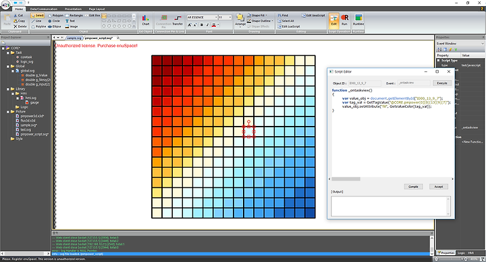Toggle the Select tool
The height and width of the screenshot is (262, 486).
pyautogui.click(x=38, y=15)
